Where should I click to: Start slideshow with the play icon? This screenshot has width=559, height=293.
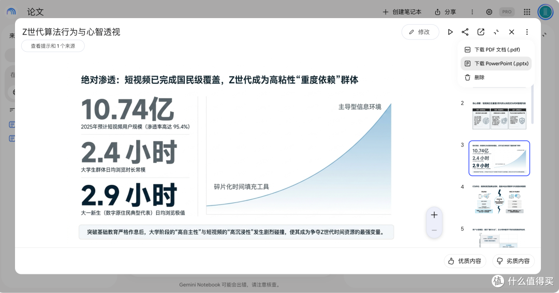450,32
